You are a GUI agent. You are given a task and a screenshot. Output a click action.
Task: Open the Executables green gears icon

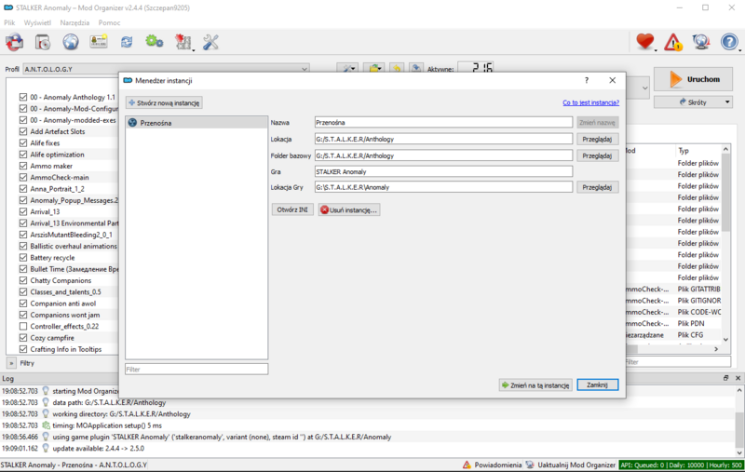point(154,42)
